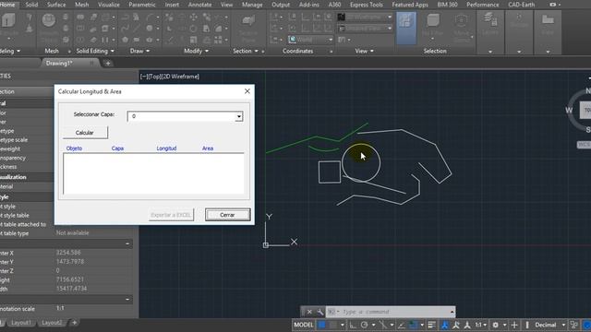Screen dimensions: 591x332
Task: Click the Objeto column header
Action: point(74,148)
